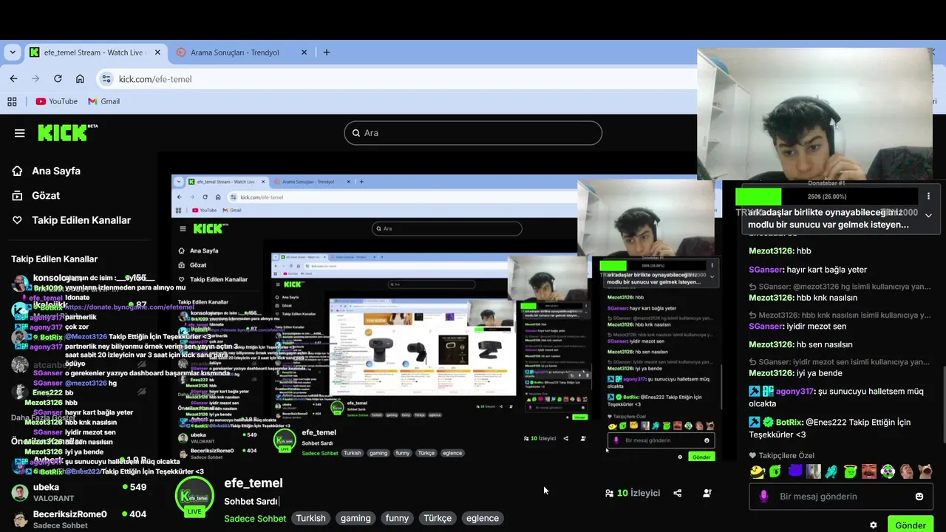
Task: Open Takip Edilen Kanallar in sidebar
Action: click(81, 220)
